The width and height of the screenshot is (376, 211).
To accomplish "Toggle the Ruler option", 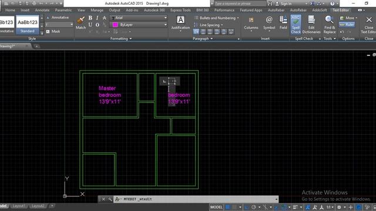I will 347,25.
